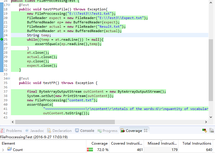The image size is (215, 153).
Task: Open the Javadoc tab
Action: (x=35, y=130)
